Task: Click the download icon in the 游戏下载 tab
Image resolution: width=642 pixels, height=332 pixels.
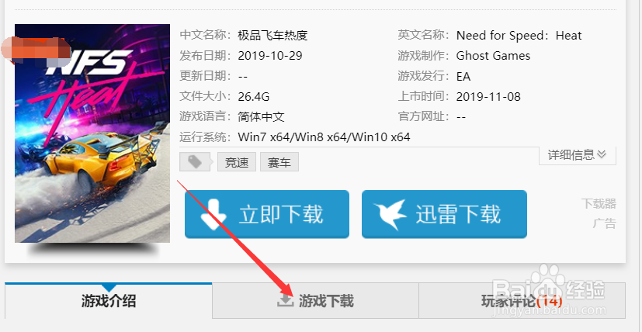Action: pyautogui.click(x=286, y=299)
